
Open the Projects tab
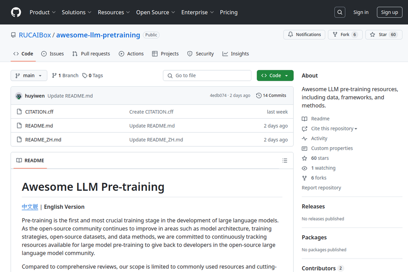coord(166,53)
